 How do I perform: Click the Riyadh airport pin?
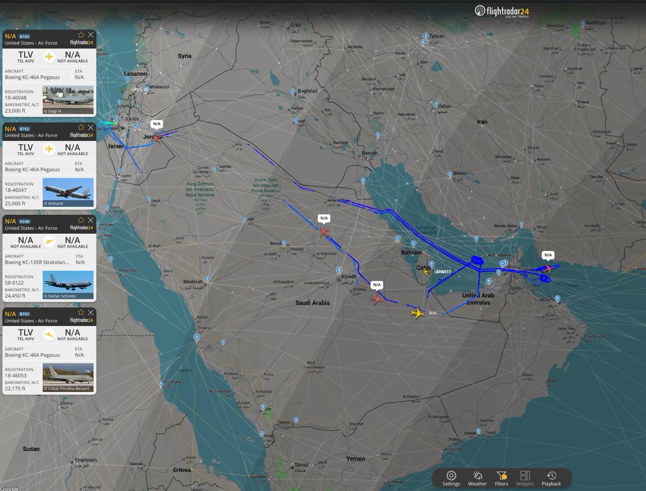pos(338,270)
